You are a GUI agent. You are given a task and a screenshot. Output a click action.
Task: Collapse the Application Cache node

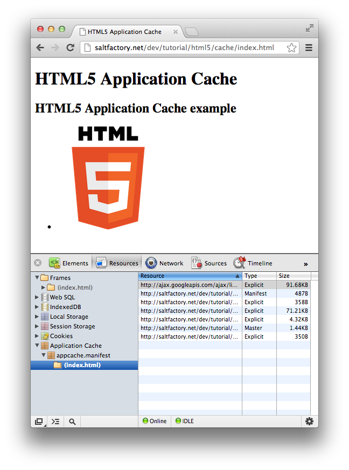pos(37,345)
